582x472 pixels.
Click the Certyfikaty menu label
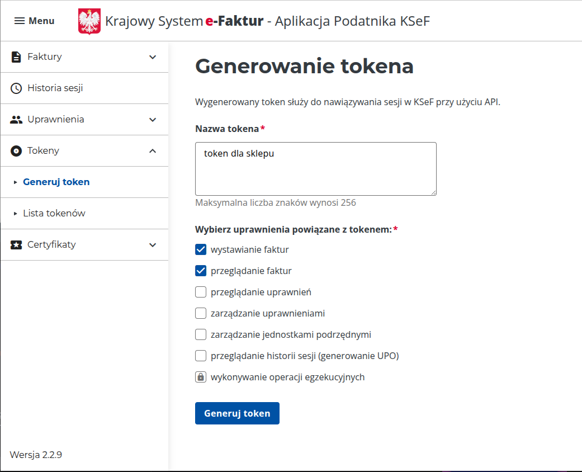[x=51, y=245]
